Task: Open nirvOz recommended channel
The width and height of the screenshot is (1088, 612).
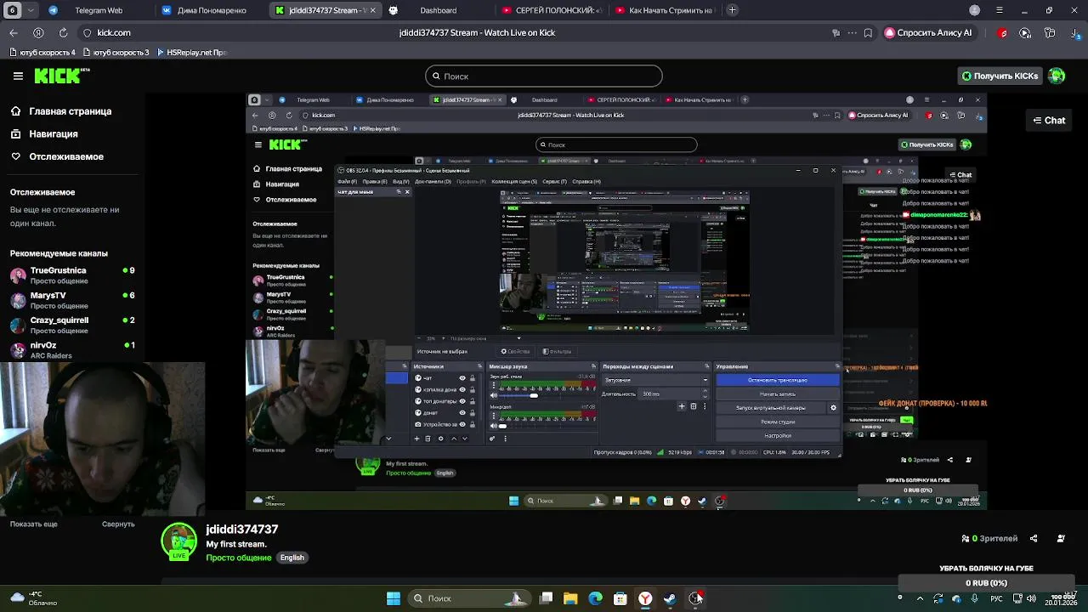Action: [72, 349]
